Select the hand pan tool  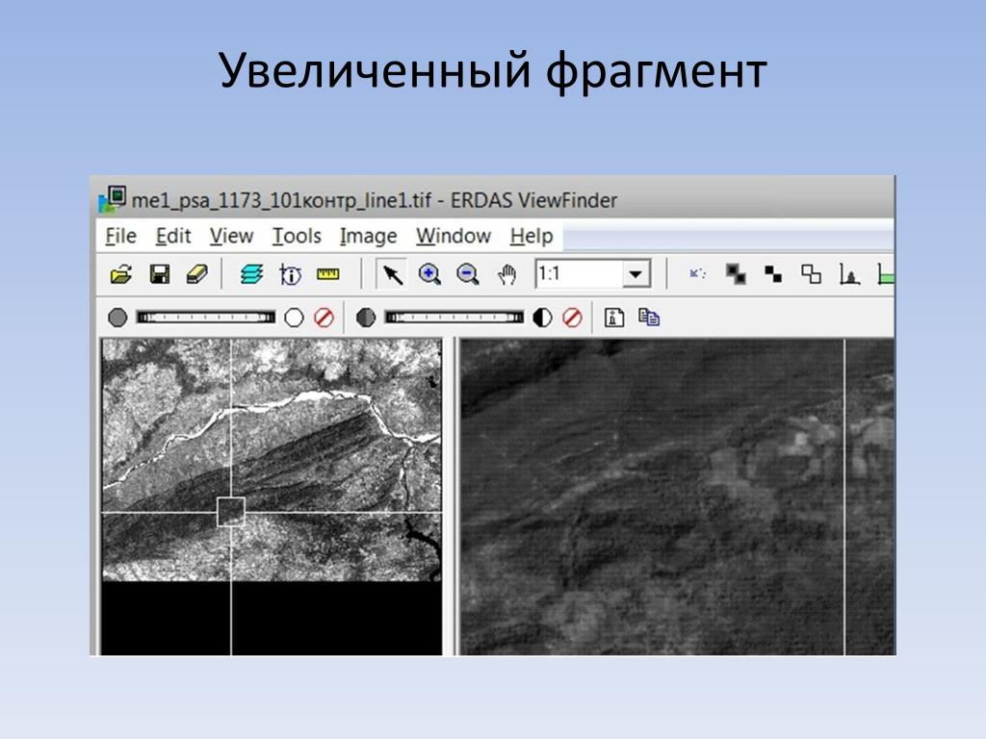pos(506,274)
